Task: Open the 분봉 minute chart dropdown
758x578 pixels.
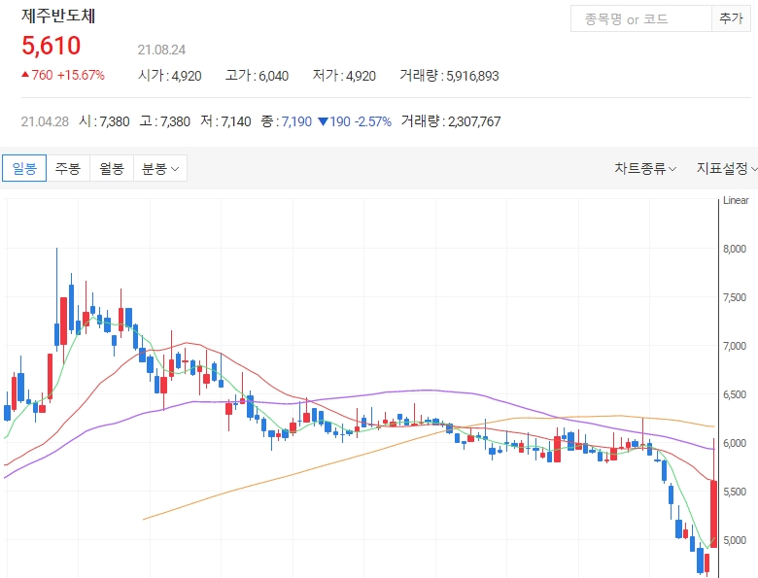Action: [x=160, y=168]
